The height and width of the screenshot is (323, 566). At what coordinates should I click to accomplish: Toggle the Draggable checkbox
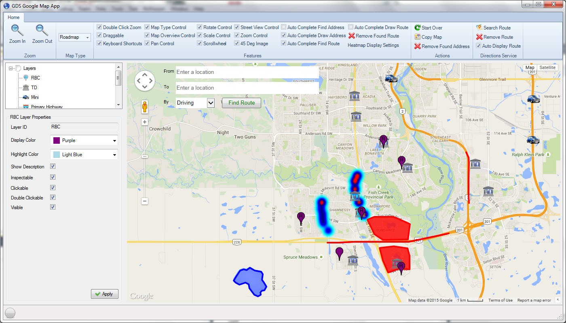coord(99,36)
